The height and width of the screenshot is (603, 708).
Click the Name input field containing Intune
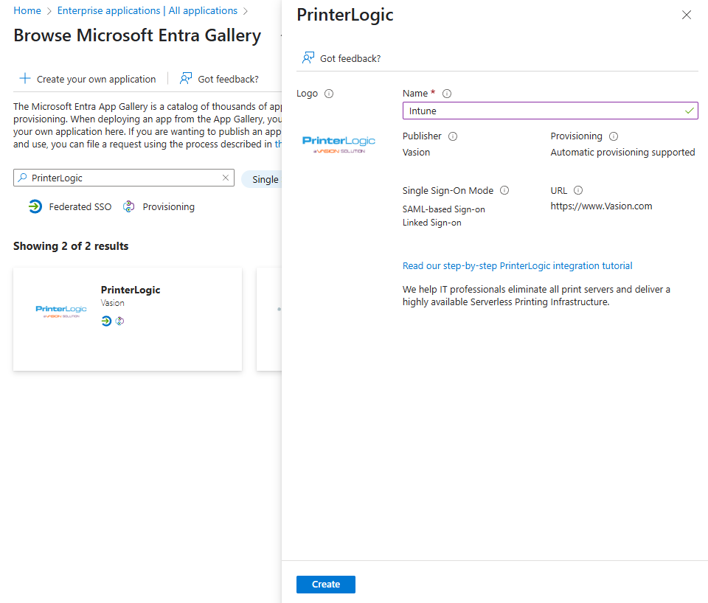click(x=550, y=111)
